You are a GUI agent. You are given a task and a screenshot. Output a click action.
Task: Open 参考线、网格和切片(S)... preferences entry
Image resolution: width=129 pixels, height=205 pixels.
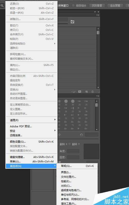[x=77, y=199]
